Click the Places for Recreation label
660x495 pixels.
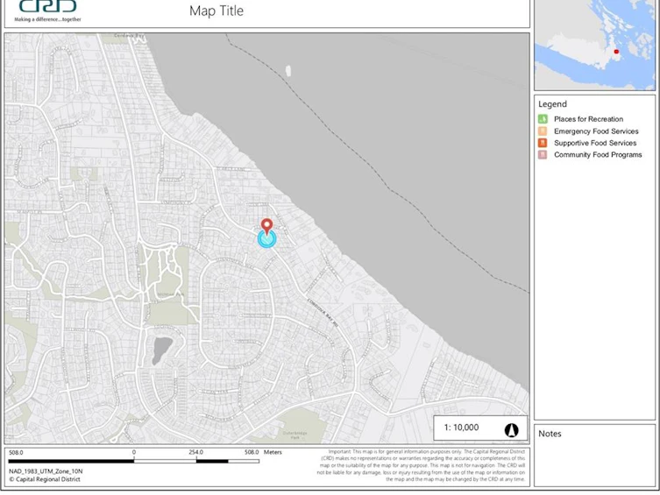pyautogui.click(x=588, y=119)
